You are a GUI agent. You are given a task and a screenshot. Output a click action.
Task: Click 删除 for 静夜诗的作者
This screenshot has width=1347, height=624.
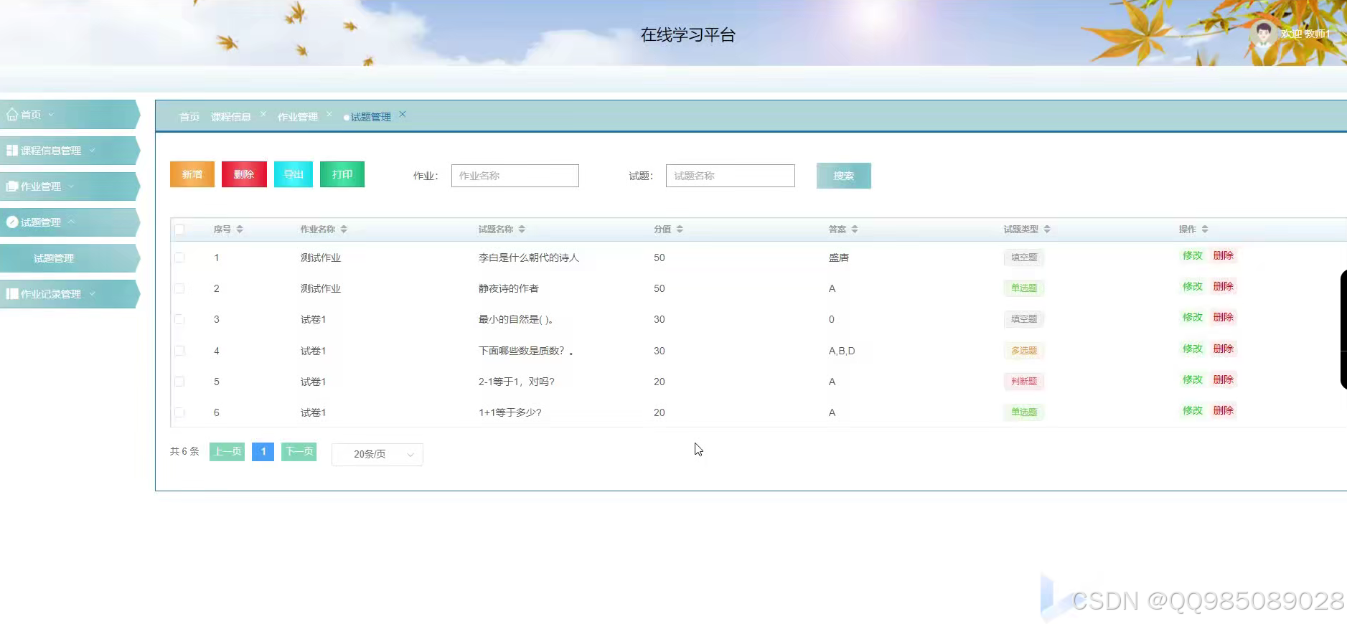tap(1224, 286)
